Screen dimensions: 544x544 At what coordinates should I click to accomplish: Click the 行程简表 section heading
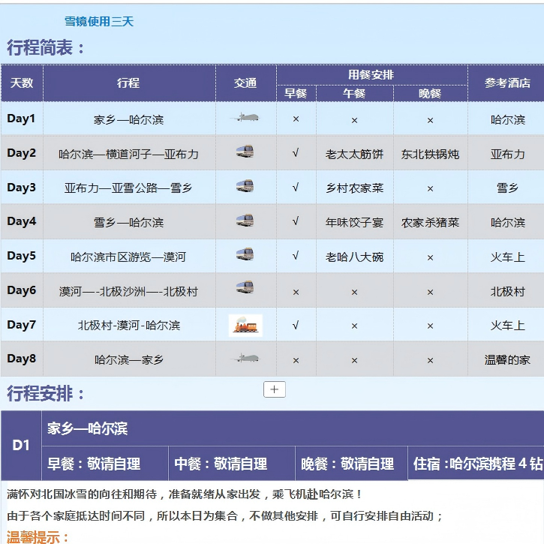coord(45,48)
